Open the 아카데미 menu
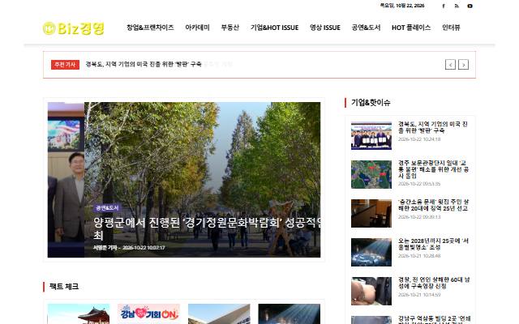Image resolution: width=519 pixels, height=324 pixels. [x=197, y=28]
